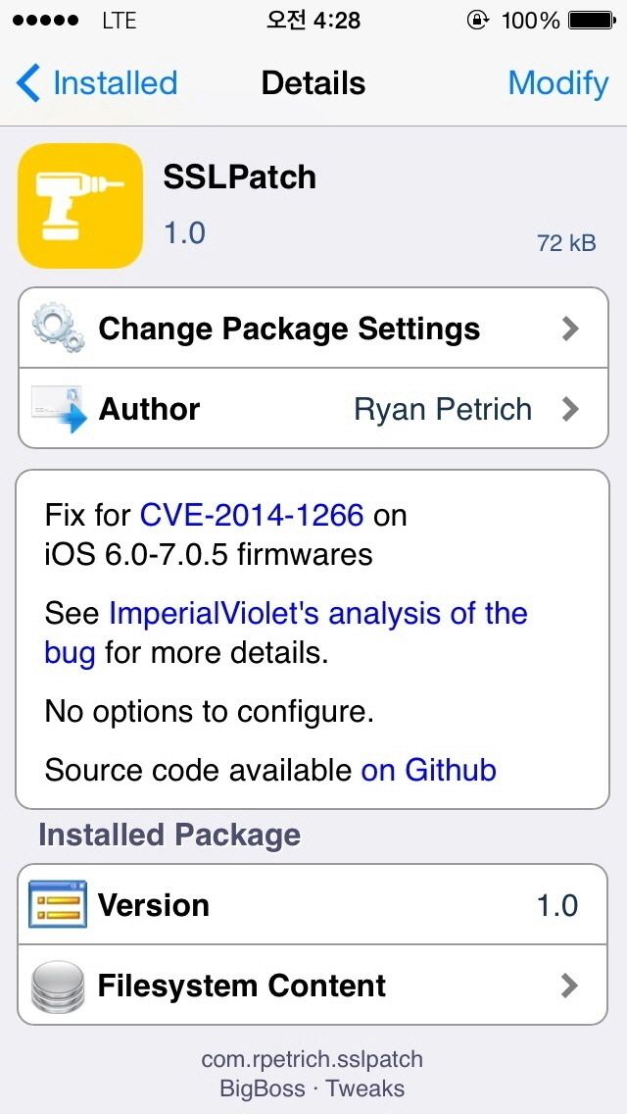Tap the battery icon in status bar
The image size is (627, 1114).
coord(591,21)
